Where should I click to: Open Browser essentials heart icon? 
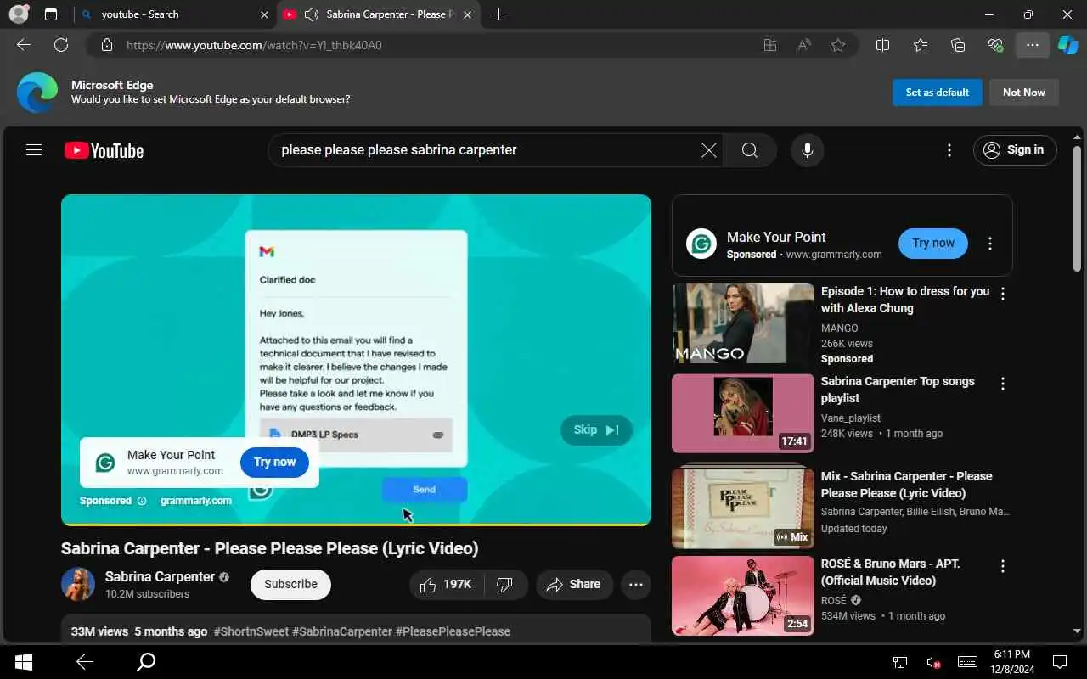pyautogui.click(x=995, y=45)
